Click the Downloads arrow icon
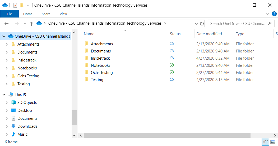The width and height of the screenshot is (278, 146). [x=13, y=126]
